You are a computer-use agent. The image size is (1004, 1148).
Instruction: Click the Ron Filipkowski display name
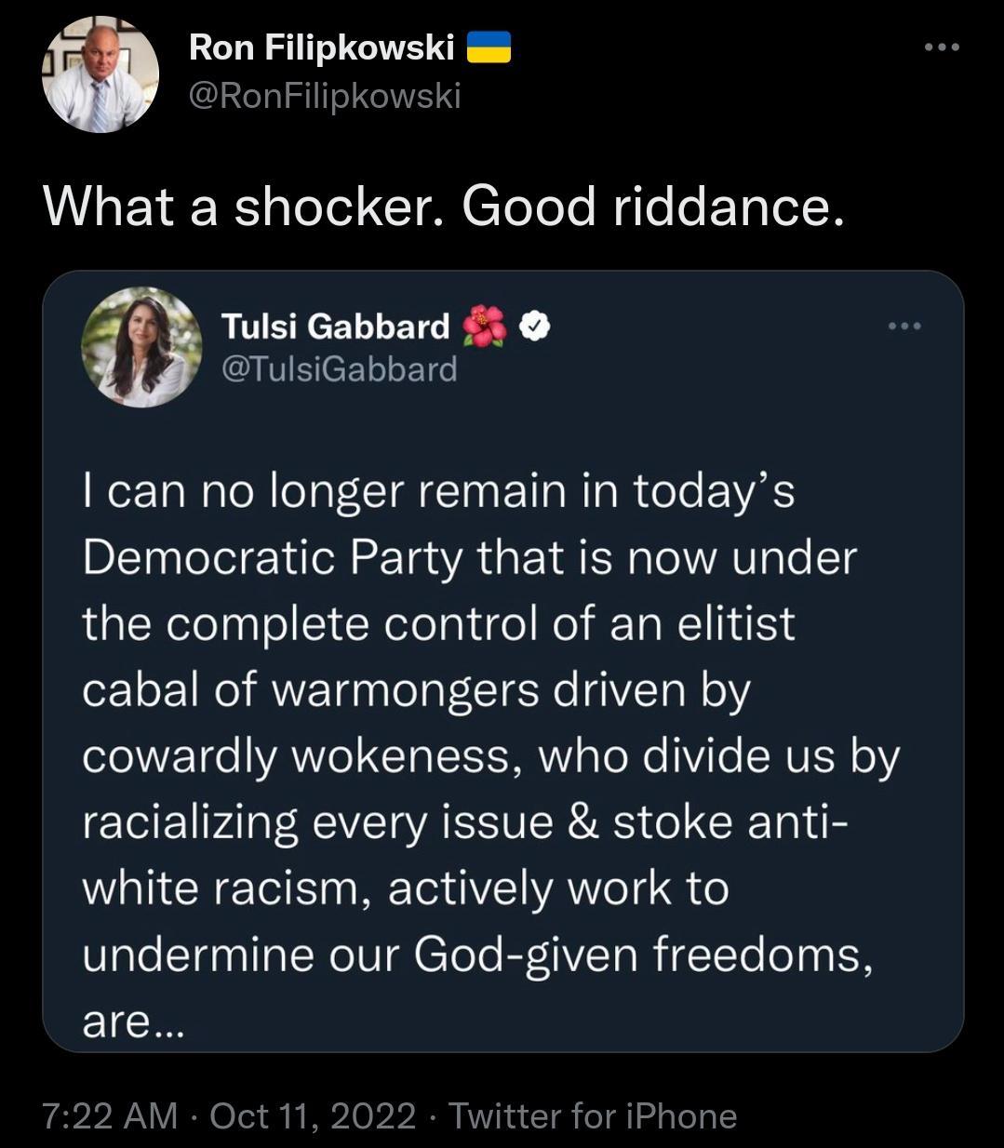(322, 45)
